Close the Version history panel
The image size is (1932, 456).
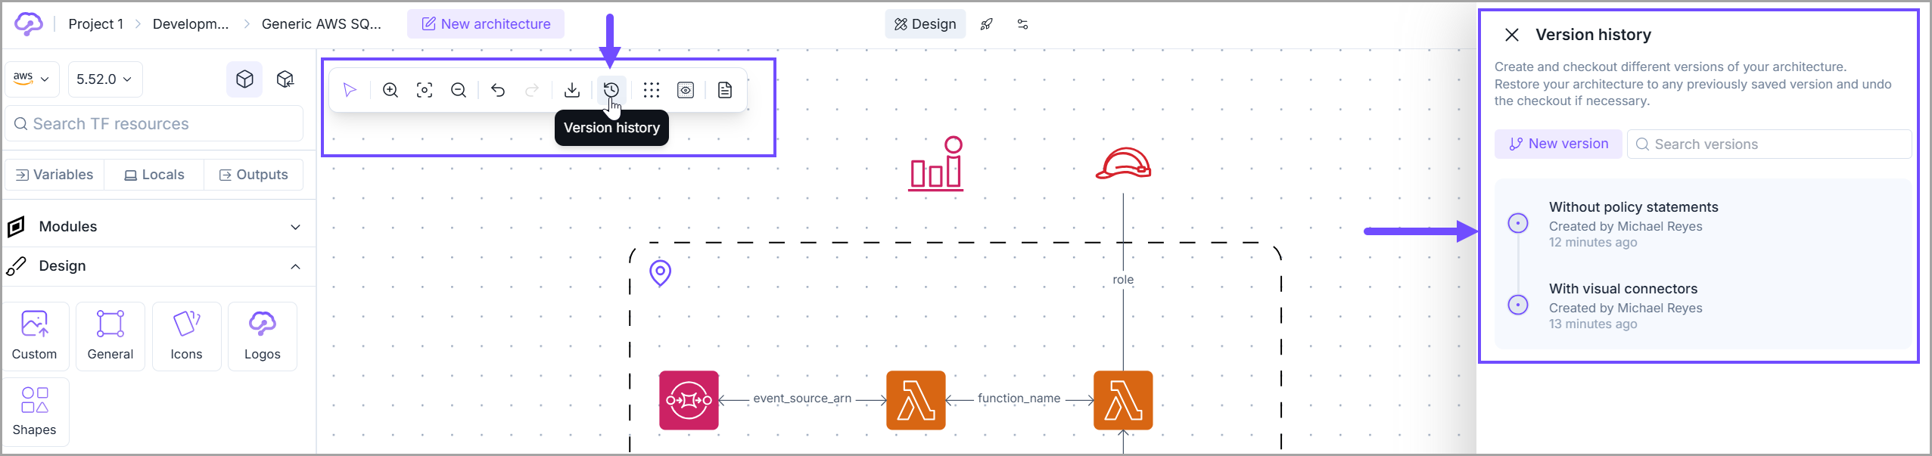coord(1511,35)
